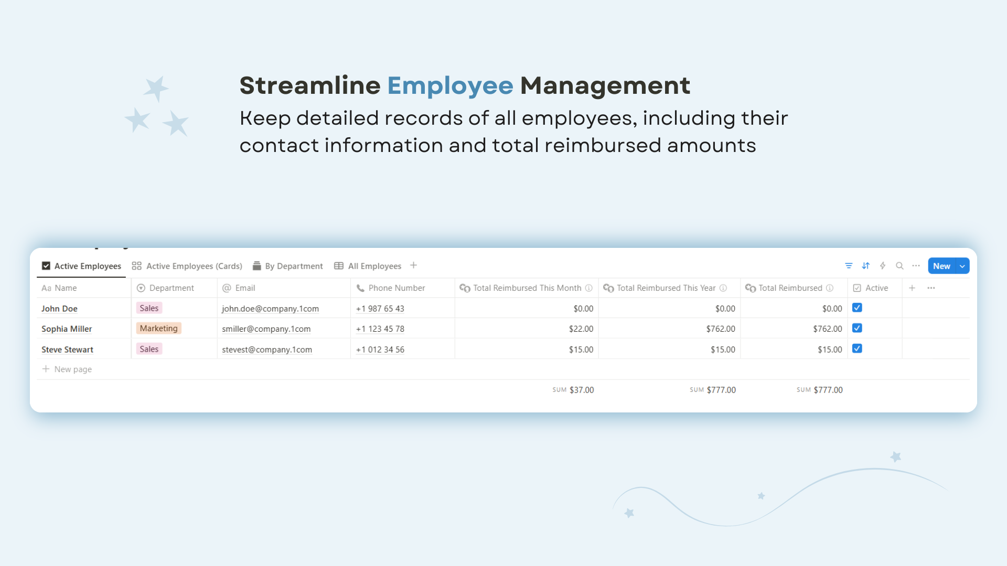Toggle Active checkbox for Steve Stewart
1007x566 pixels.
[x=857, y=349]
